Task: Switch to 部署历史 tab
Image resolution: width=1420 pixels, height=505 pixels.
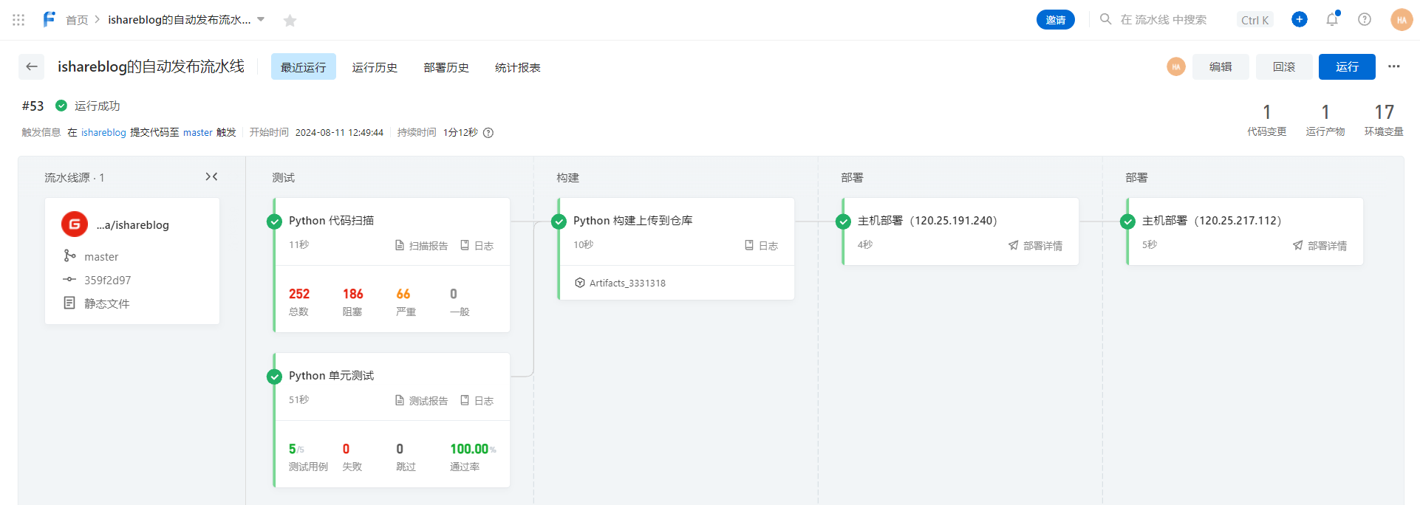Action: tap(446, 67)
